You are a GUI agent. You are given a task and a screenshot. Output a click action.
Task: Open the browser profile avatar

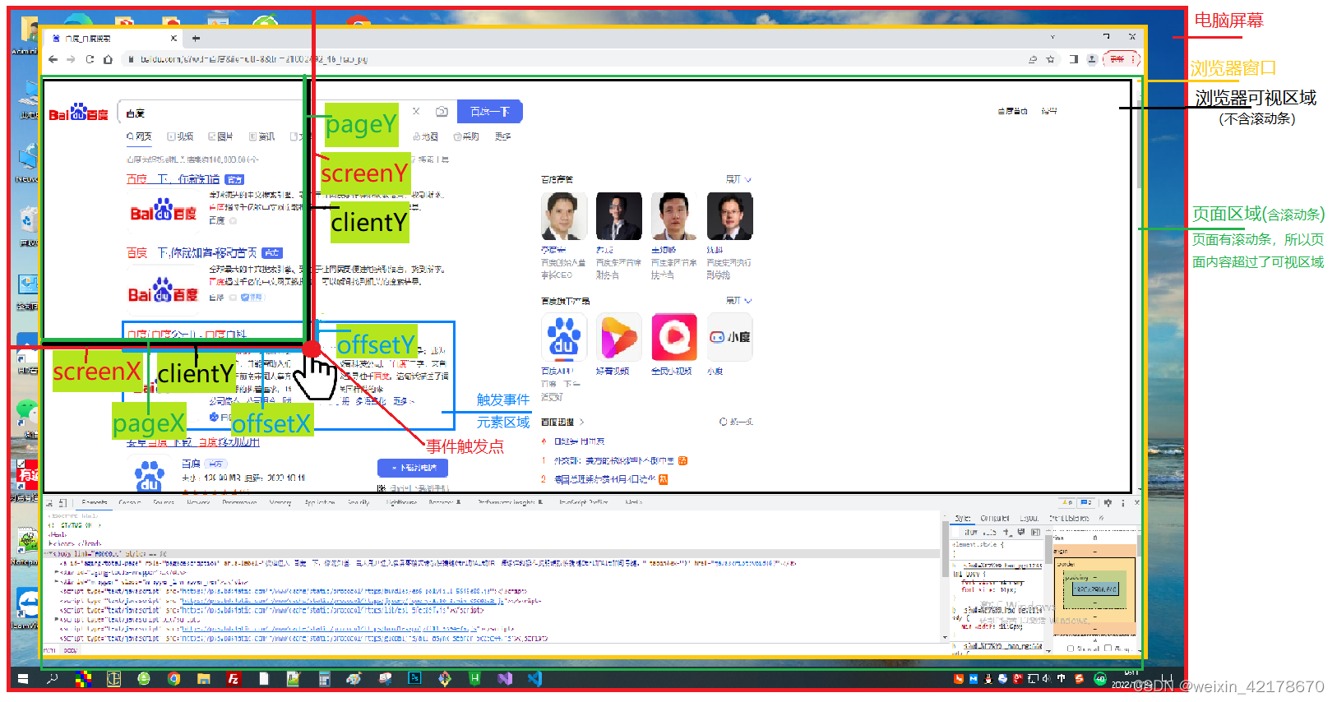point(1092,59)
